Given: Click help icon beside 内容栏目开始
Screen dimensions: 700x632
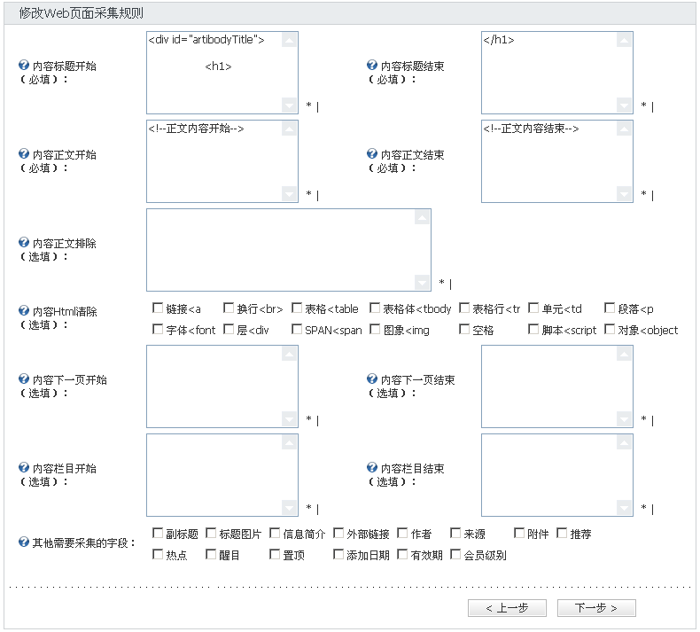Looking at the screenshot, I should [x=24, y=468].
